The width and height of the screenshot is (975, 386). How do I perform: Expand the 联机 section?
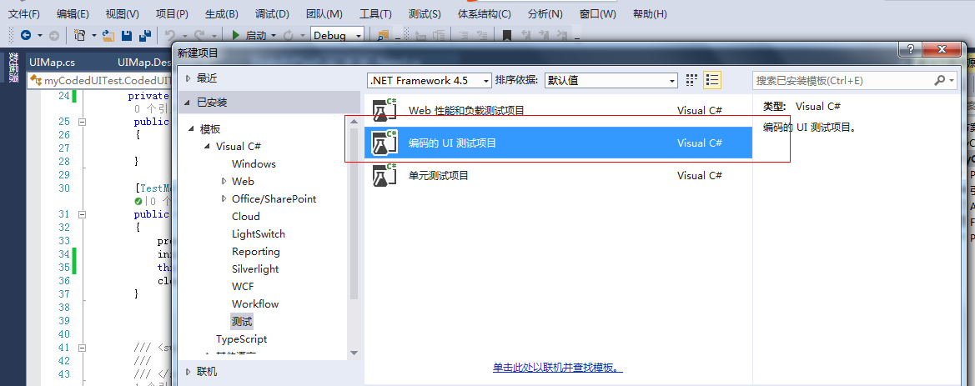(189, 372)
